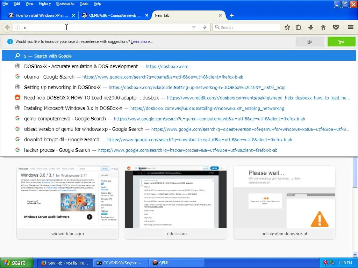Select 'downlod bcrypt.dll - Google Search' suggestion
Image resolution: width=358 pixels, height=268 pixels.
(179, 140)
